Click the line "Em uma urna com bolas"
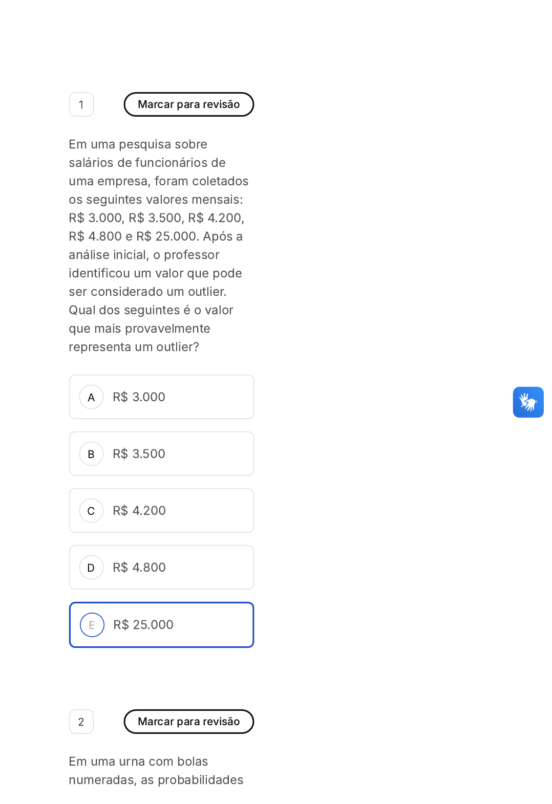This screenshot has height=804, width=552. coord(138,762)
